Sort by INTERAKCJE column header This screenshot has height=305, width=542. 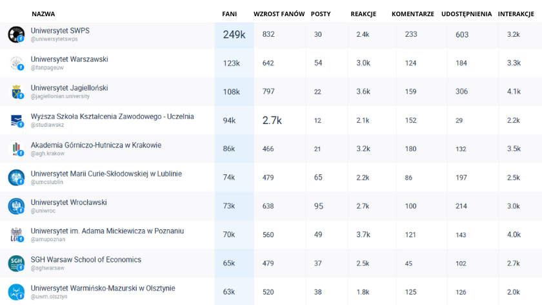tap(519, 14)
